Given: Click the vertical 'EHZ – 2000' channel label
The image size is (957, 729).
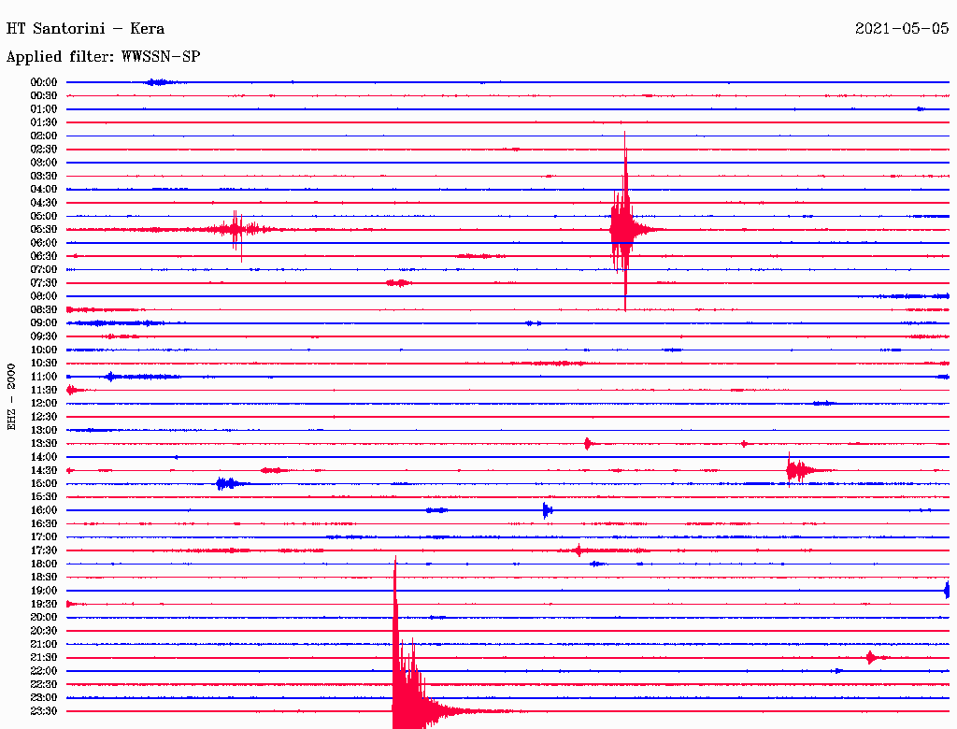Looking at the screenshot, I should click(11, 397).
